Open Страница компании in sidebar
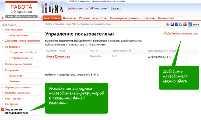The image size is (201, 120). tap(18, 87)
